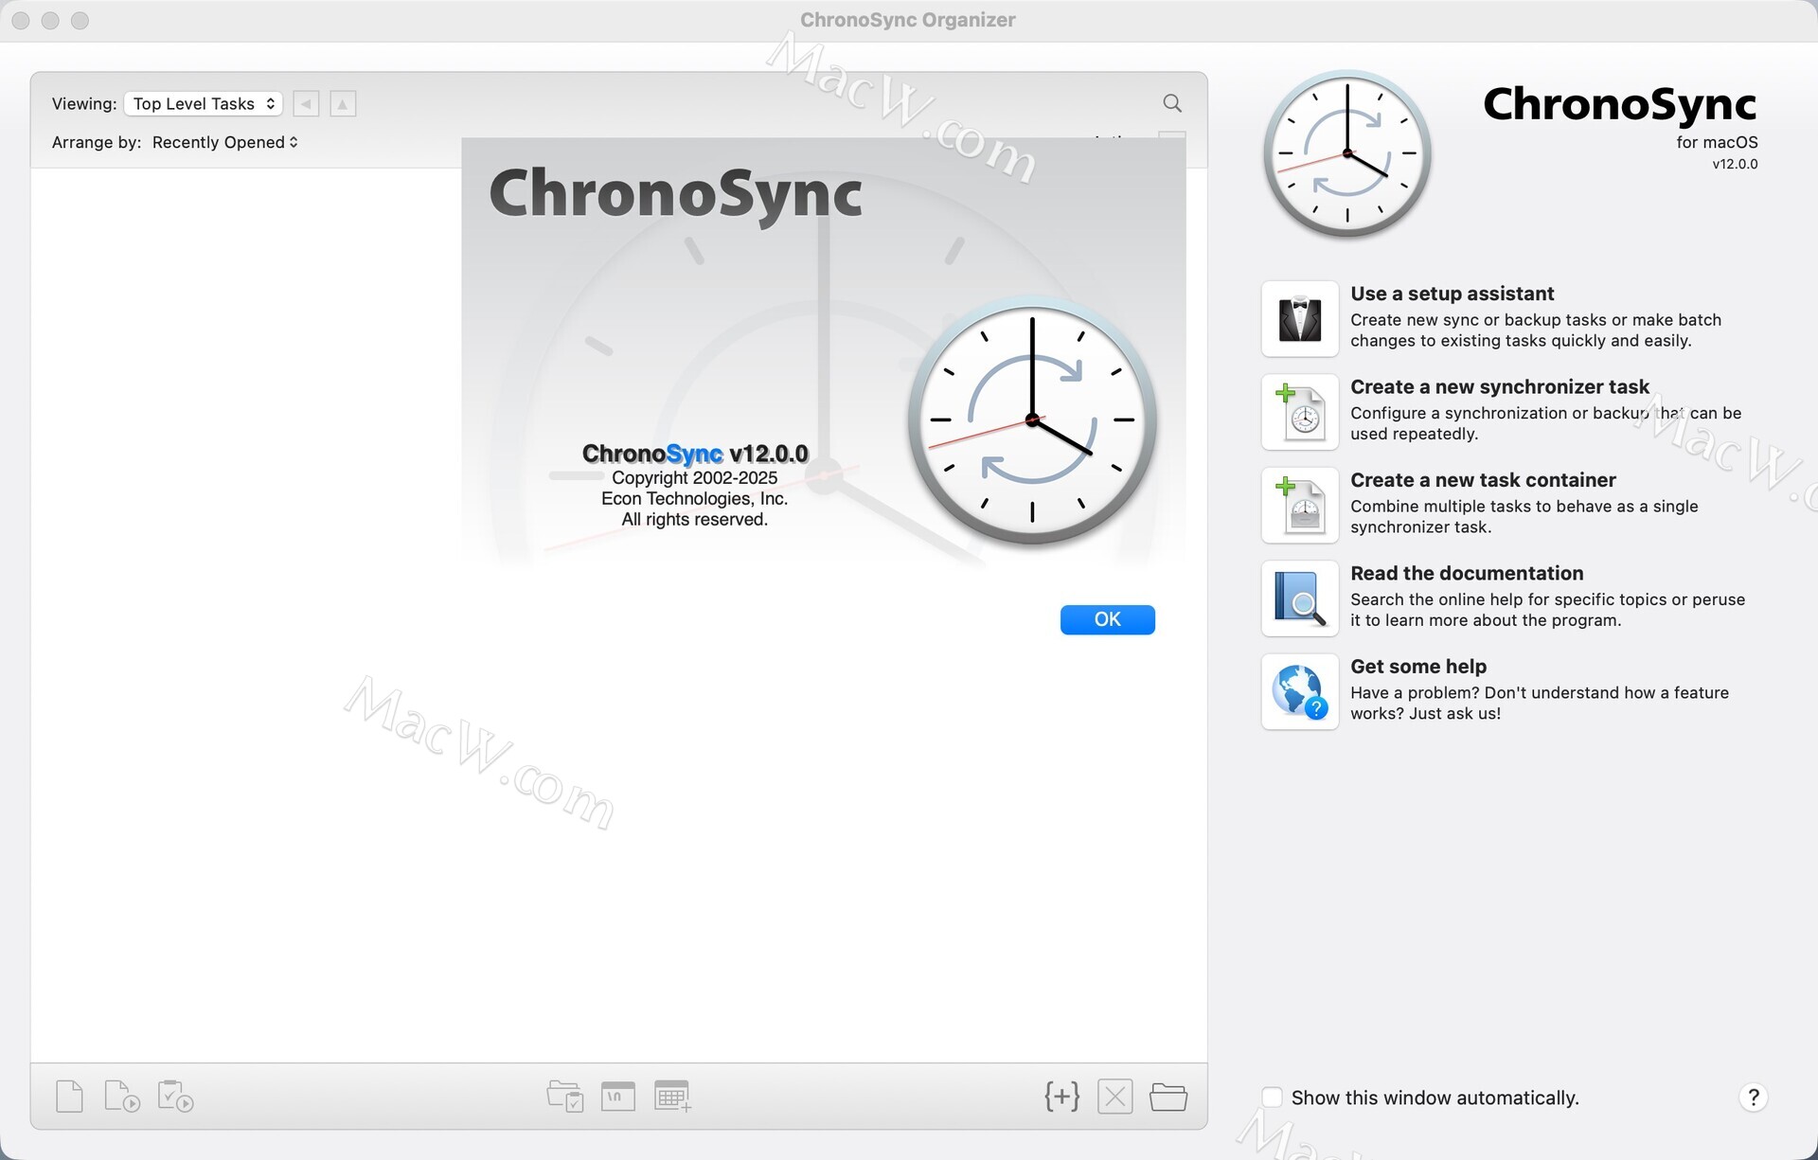Click the open folder icon in bottom toolbar
Viewport: 1818px width, 1160px height.
[x=1167, y=1097]
